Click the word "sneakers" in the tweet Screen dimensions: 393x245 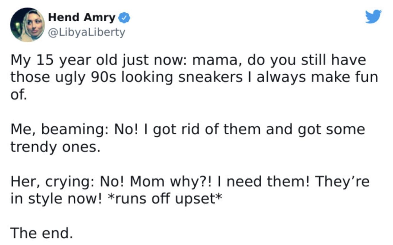point(210,77)
